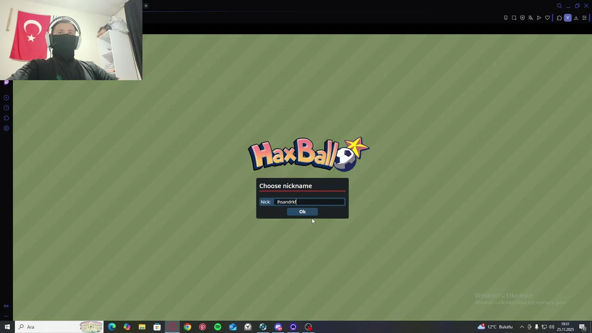The height and width of the screenshot is (333, 592).
Task: Open Pinterest from the taskbar
Action: point(203,327)
